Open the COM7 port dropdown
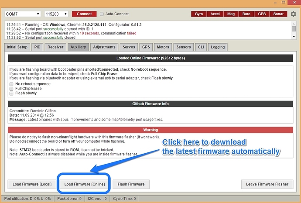 (x=22, y=14)
